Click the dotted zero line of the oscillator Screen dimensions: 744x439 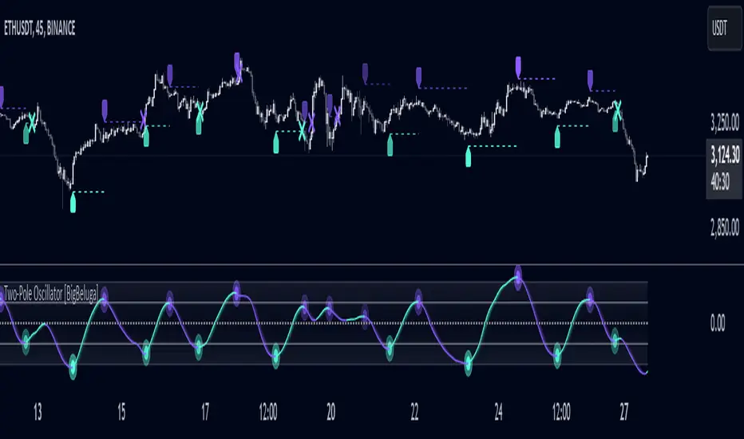click(x=323, y=323)
